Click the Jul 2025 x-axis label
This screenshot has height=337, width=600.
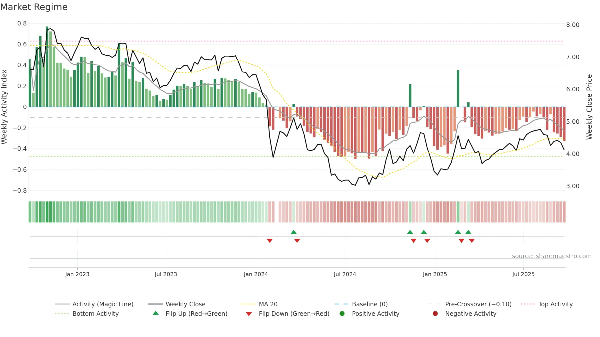point(523,274)
